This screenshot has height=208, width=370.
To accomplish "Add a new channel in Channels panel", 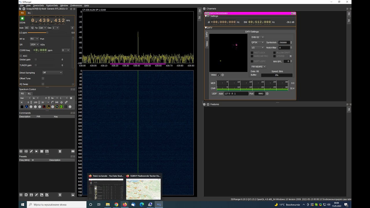I will coord(204,9).
